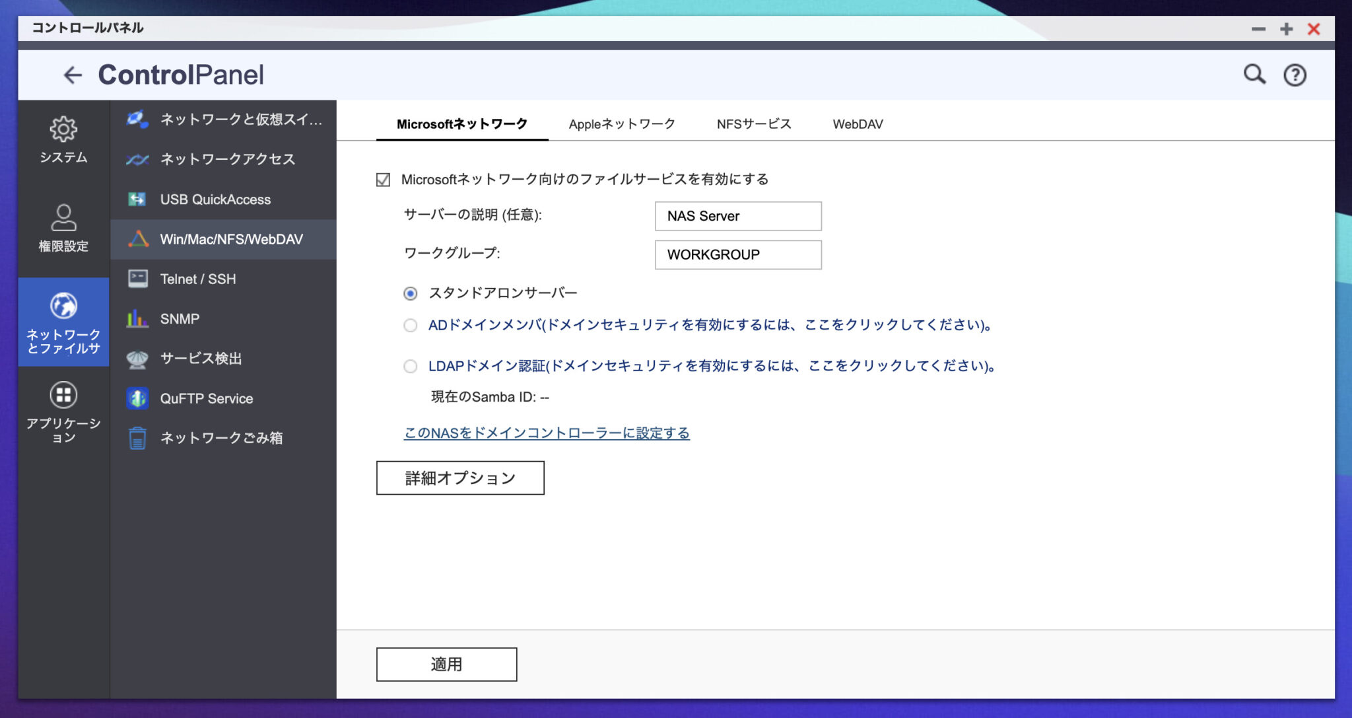Select the ADドメインメンバ radio button
Viewport: 1352px width, 718px height.
coord(410,325)
